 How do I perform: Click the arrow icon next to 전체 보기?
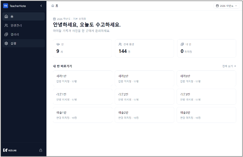[235, 66]
